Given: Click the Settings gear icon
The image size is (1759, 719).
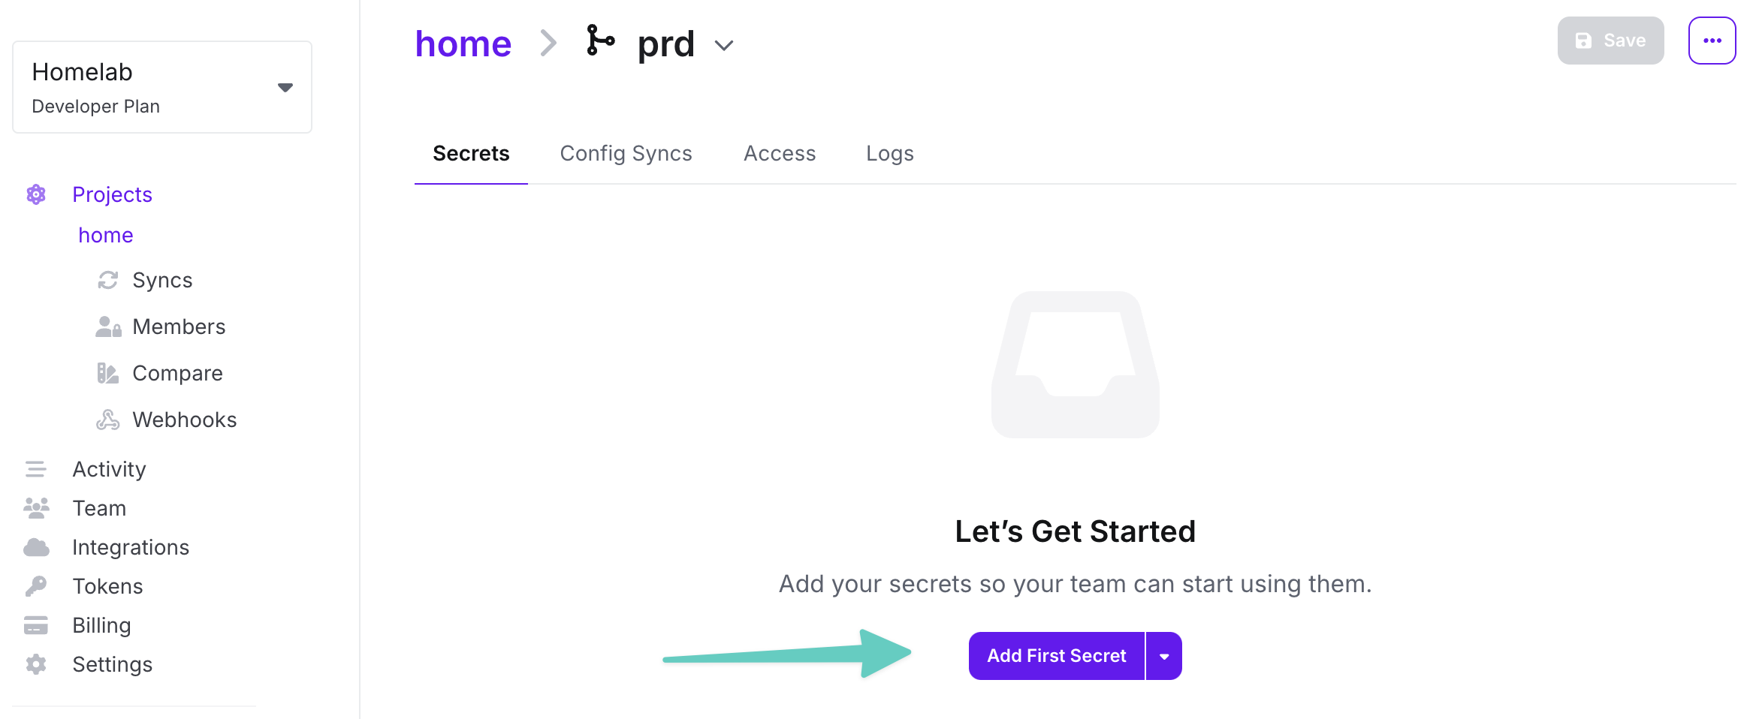Looking at the screenshot, I should pyautogui.click(x=35, y=664).
